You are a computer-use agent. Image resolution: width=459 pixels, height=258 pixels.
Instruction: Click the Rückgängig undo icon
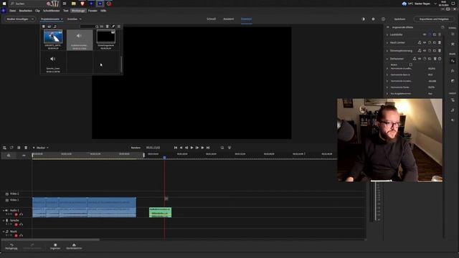(11, 247)
